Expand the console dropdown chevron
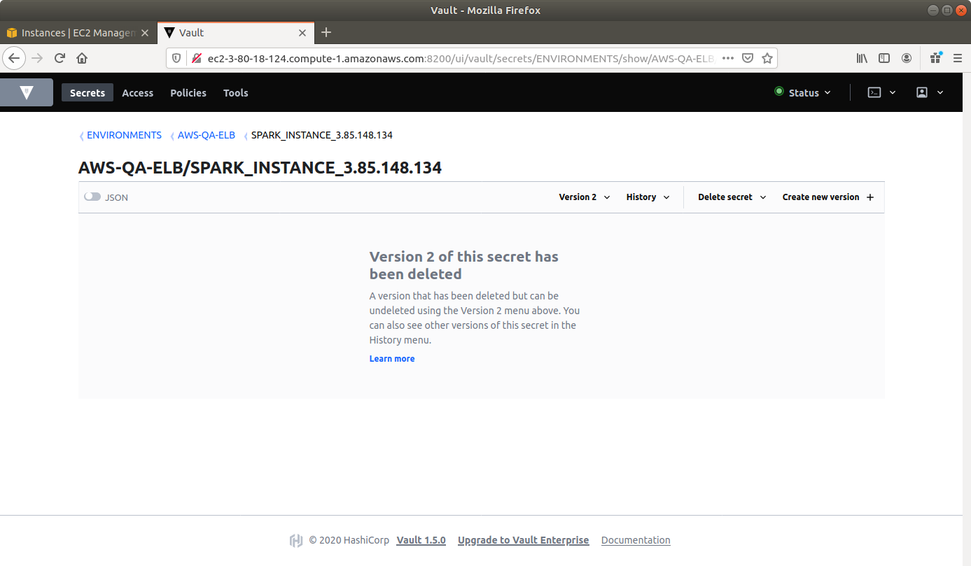 893,92
